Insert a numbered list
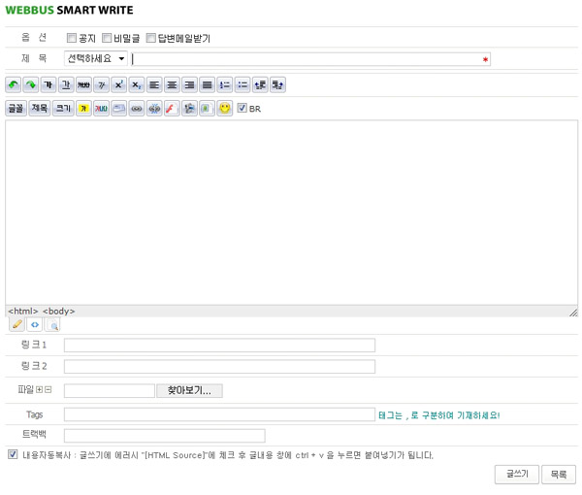This screenshot has height=495, width=582. tap(225, 85)
